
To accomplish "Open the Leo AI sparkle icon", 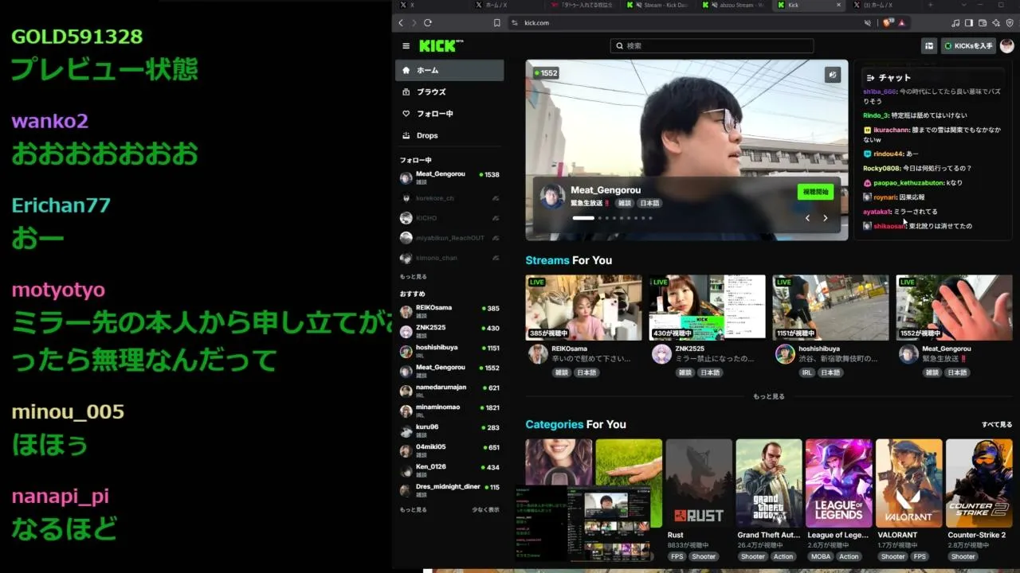I will click(x=996, y=23).
